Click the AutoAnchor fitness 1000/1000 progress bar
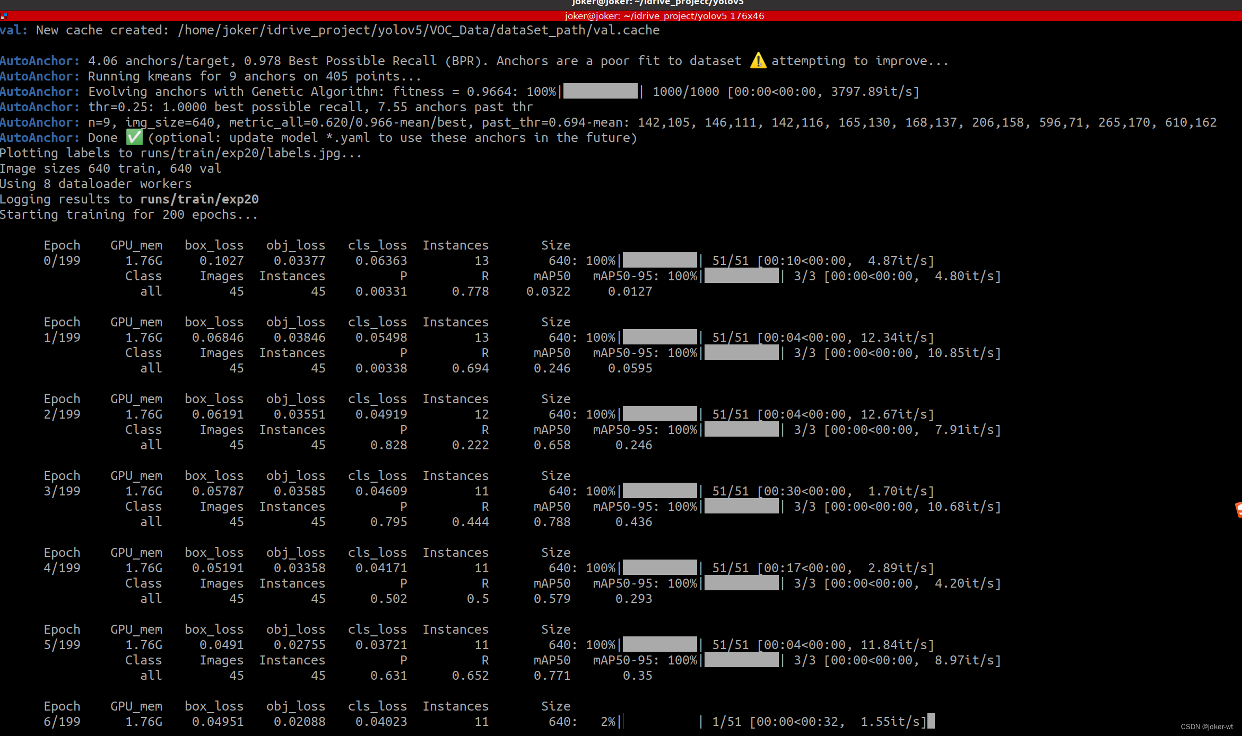The height and width of the screenshot is (736, 1242). (x=600, y=92)
